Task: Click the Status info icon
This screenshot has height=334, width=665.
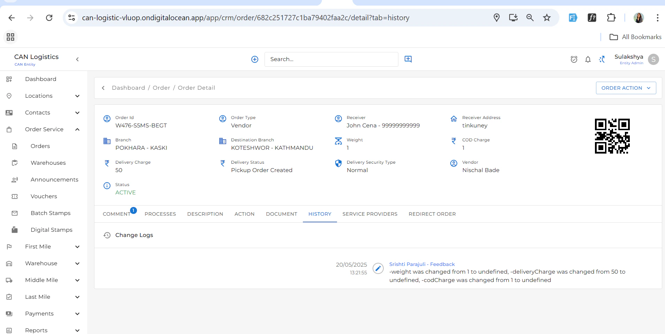Action: click(x=107, y=186)
